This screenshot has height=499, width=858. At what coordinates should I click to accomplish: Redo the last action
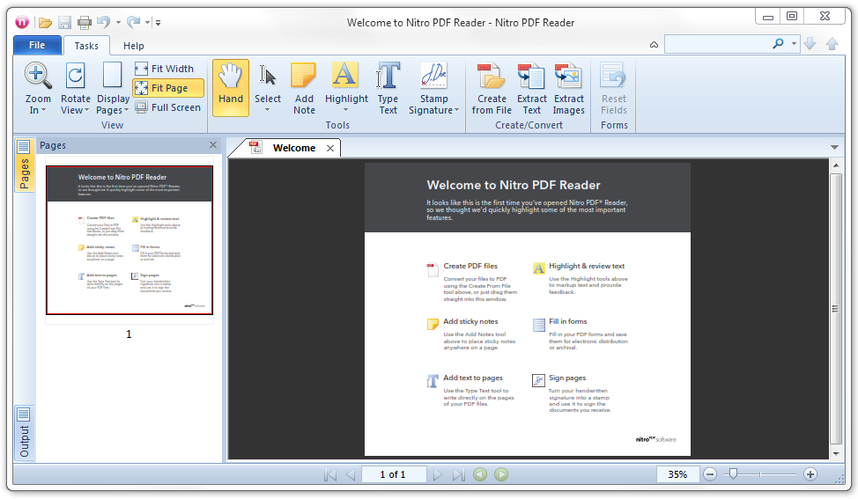[133, 22]
